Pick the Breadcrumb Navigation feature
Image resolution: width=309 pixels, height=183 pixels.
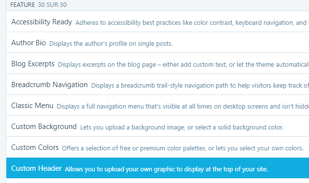coord(157,85)
